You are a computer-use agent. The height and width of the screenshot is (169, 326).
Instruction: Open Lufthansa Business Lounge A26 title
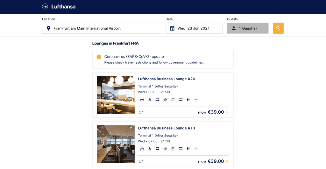coord(167,79)
